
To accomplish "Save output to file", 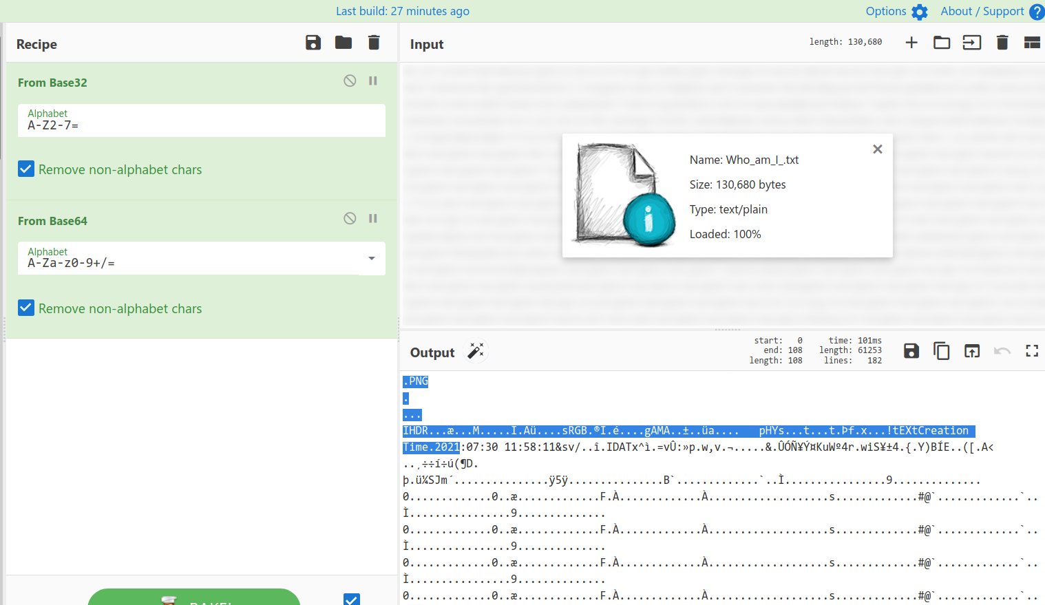I will coord(911,351).
